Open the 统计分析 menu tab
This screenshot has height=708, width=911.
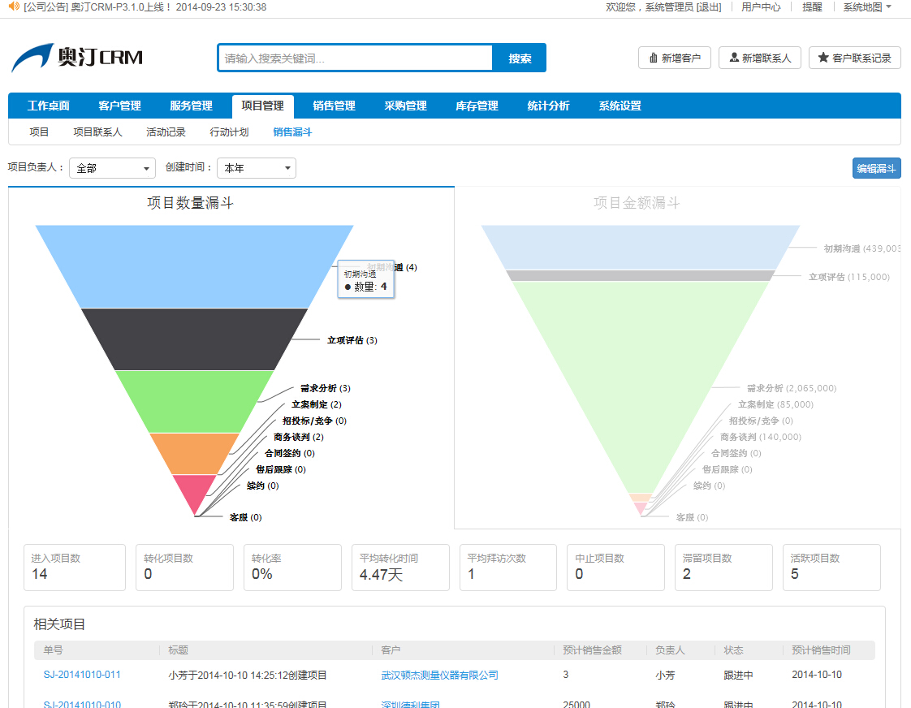[548, 106]
